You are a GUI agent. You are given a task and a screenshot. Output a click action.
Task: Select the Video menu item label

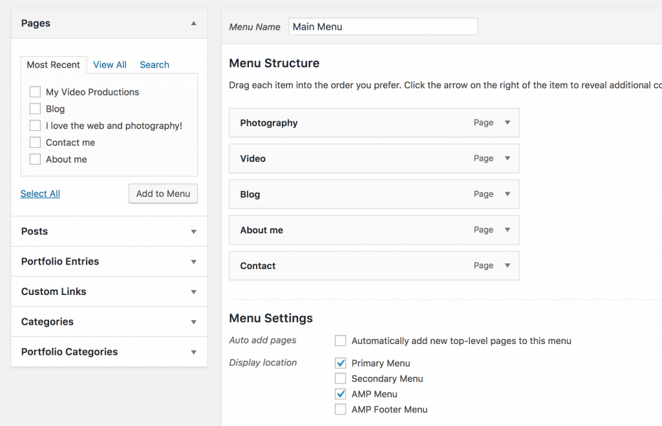tap(253, 159)
